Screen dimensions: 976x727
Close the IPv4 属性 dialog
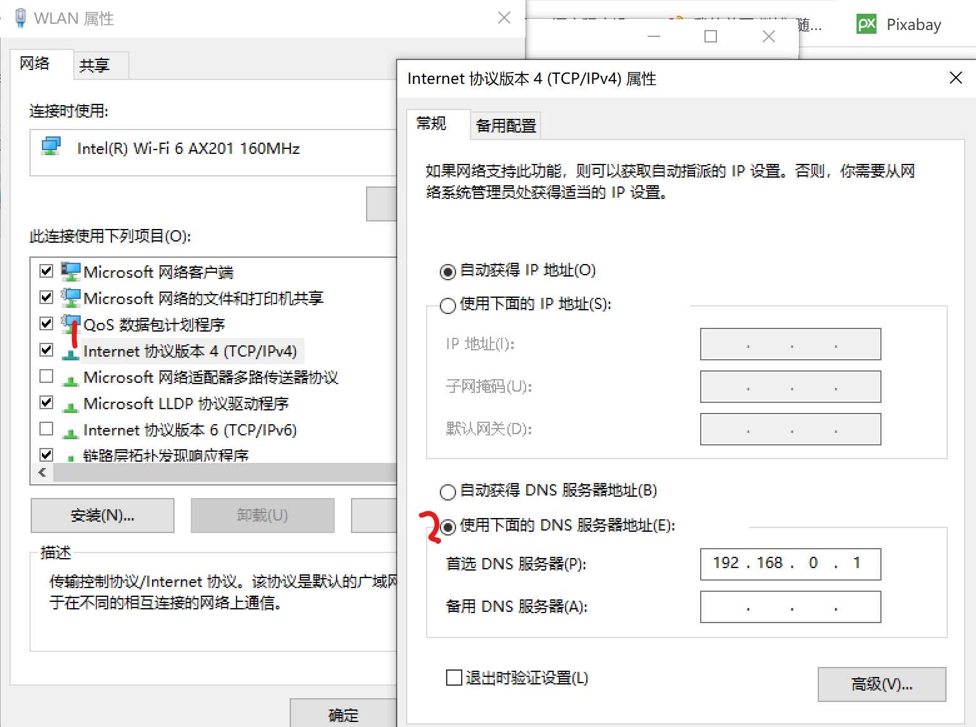click(x=955, y=78)
